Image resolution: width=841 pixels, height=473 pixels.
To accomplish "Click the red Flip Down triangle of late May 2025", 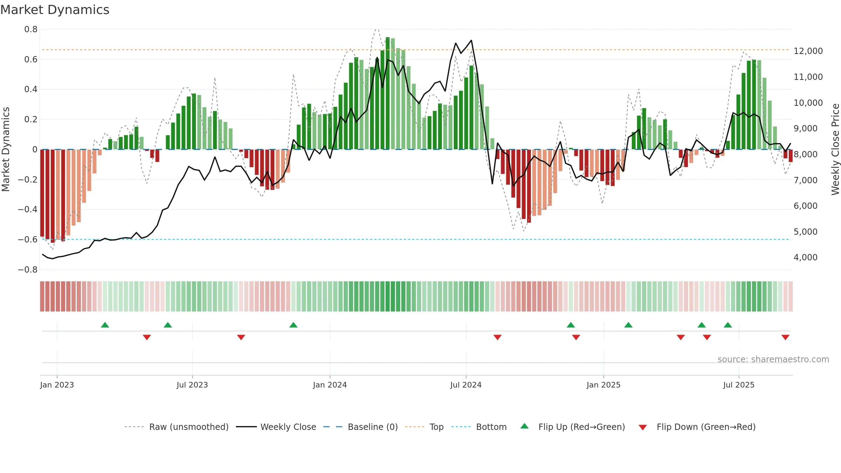I will [x=707, y=337].
